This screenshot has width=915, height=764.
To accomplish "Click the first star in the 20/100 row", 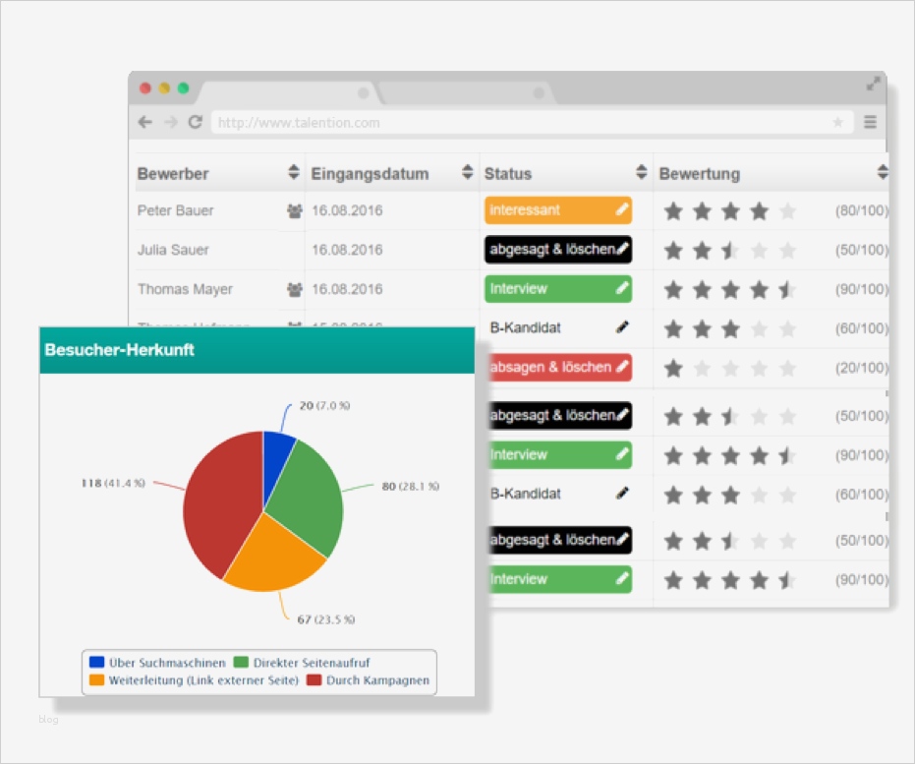I will [x=673, y=369].
